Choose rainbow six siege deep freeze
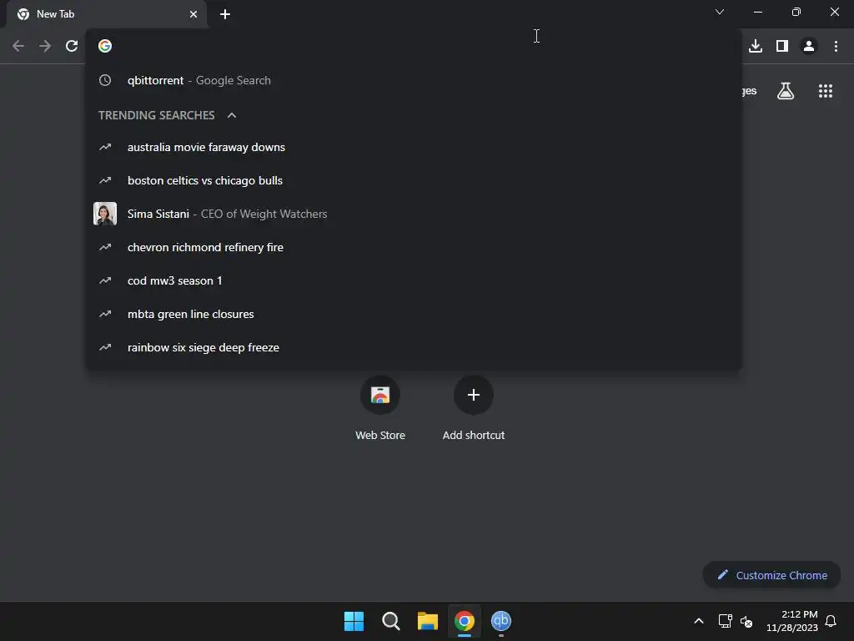The height and width of the screenshot is (641, 854). (414, 347)
